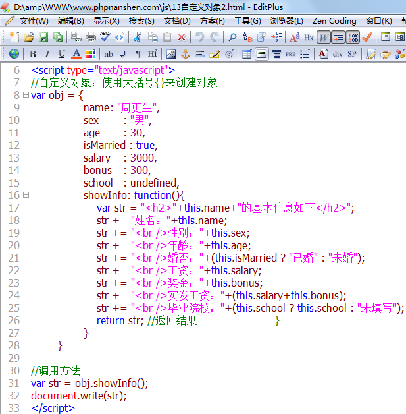Click the Aa font settings icon

(295, 37)
